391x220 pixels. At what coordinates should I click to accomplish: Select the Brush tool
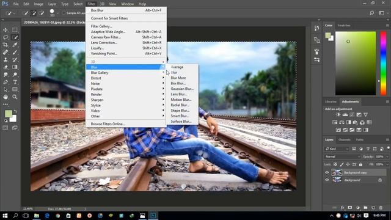(x=15, y=53)
